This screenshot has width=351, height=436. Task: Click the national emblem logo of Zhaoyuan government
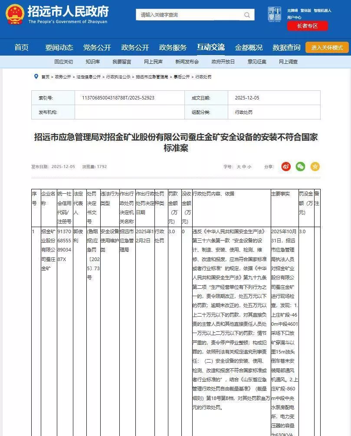click(15, 14)
